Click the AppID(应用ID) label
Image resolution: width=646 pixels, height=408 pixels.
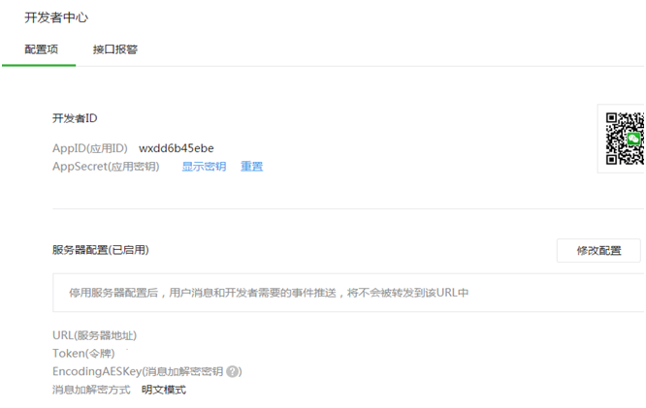click(x=90, y=148)
